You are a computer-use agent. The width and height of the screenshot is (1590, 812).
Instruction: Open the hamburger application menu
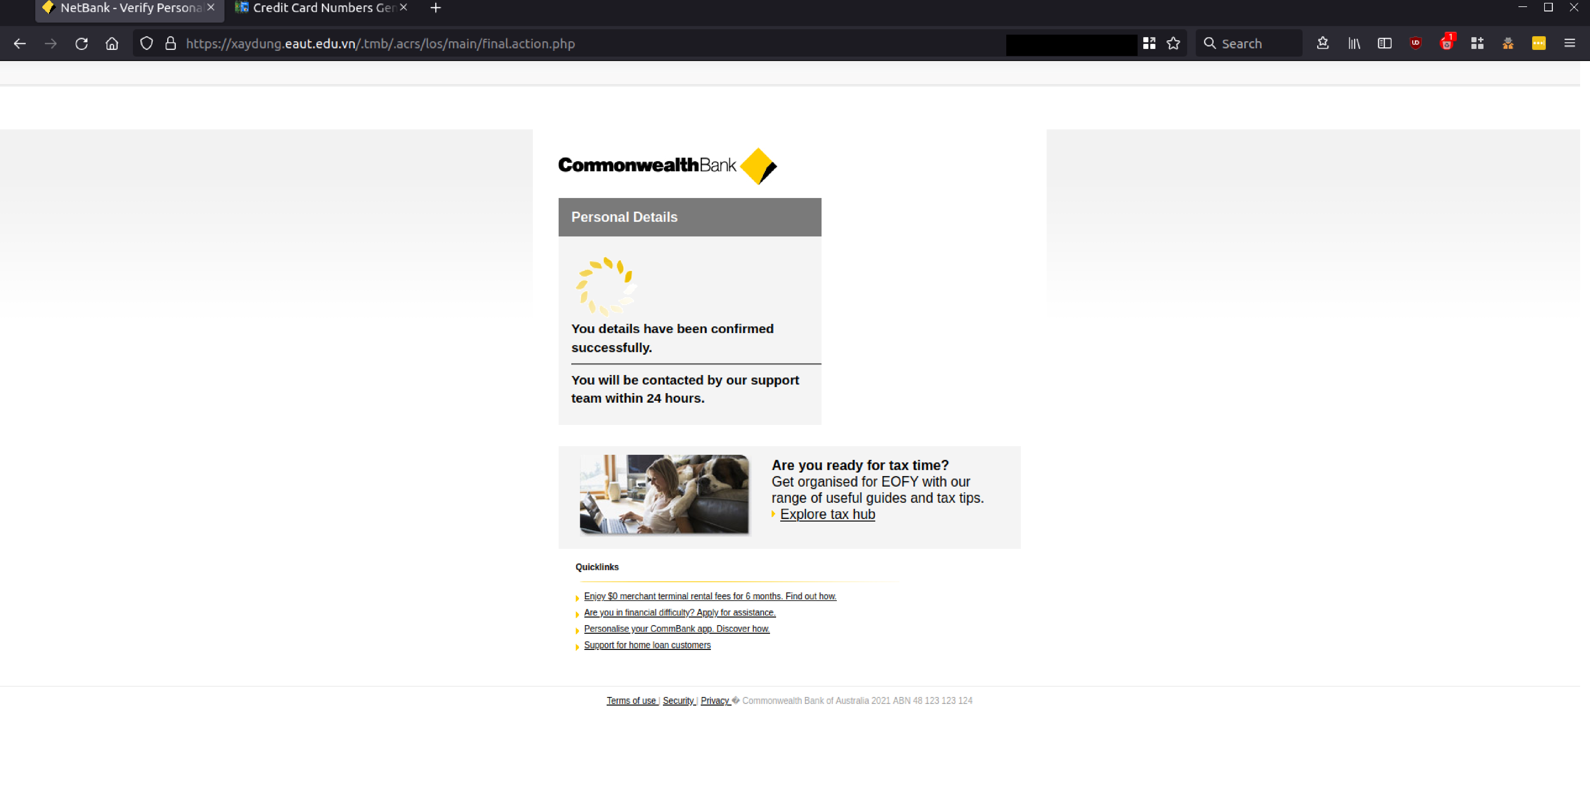(1570, 43)
